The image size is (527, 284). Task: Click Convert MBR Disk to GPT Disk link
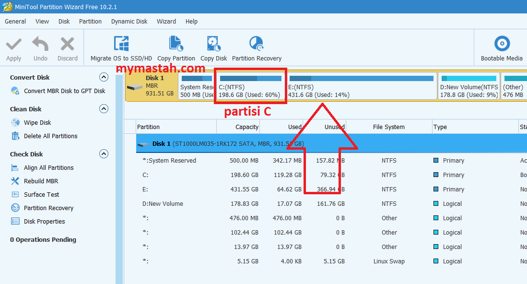[65, 91]
